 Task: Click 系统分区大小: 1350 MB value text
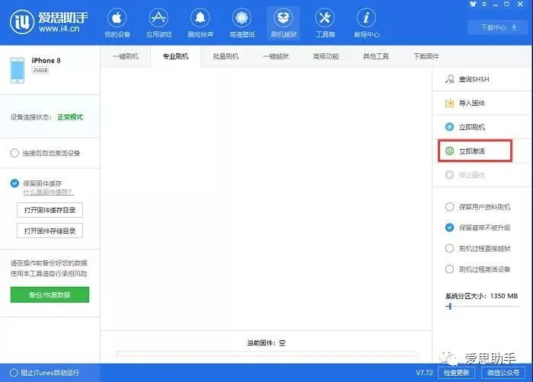[x=481, y=296]
